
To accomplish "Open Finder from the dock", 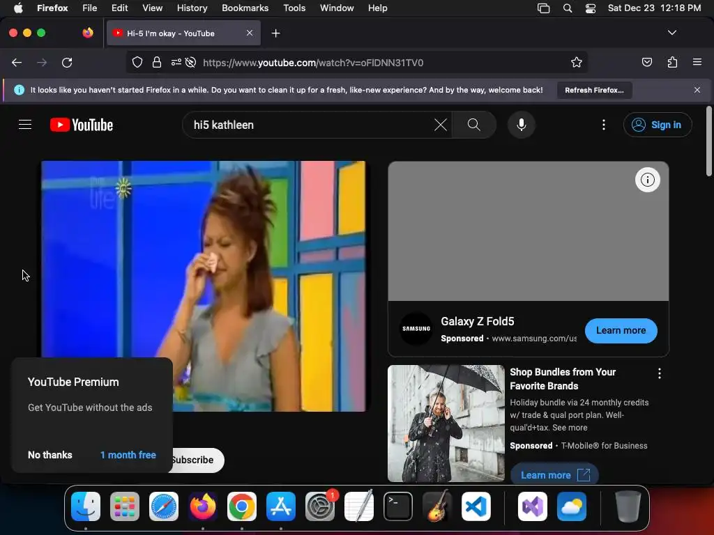I will point(86,506).
